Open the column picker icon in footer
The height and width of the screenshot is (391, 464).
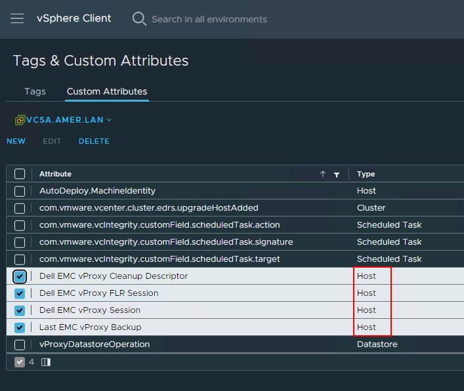pos(45,362)
